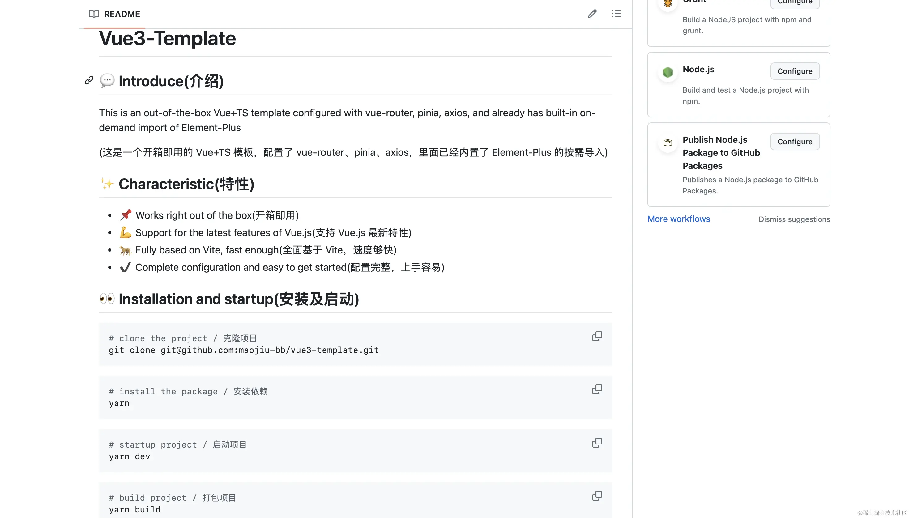Click the README book icon
Viewport: 909px width, 518px height.
(x=94, y=14)
